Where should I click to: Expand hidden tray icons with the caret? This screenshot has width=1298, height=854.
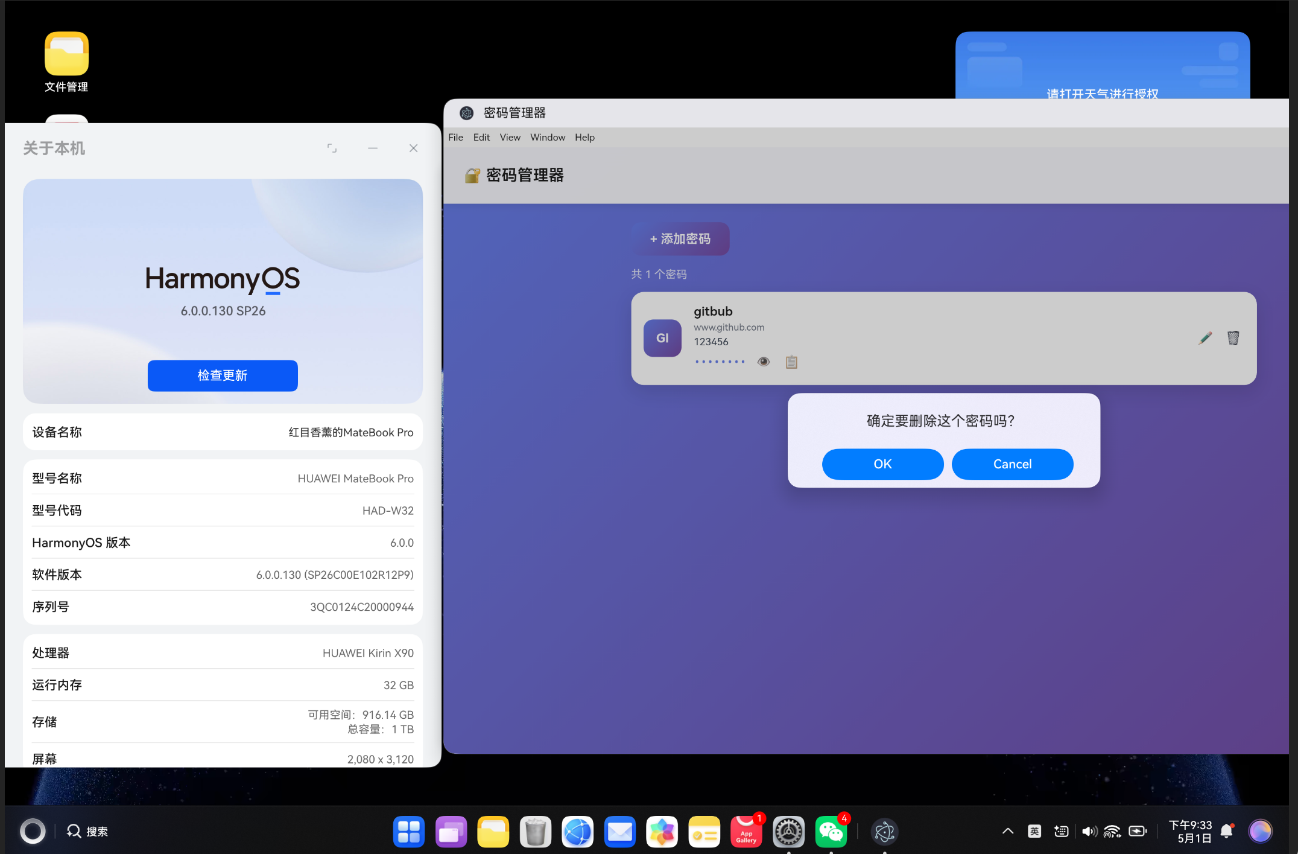(x=1007, y=831)
